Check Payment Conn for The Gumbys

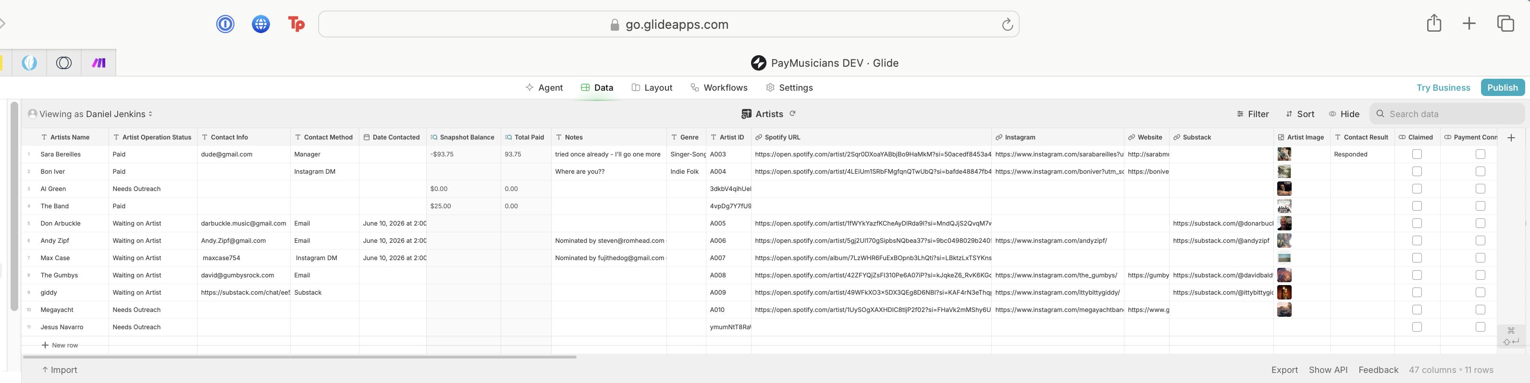(1480, 275)
